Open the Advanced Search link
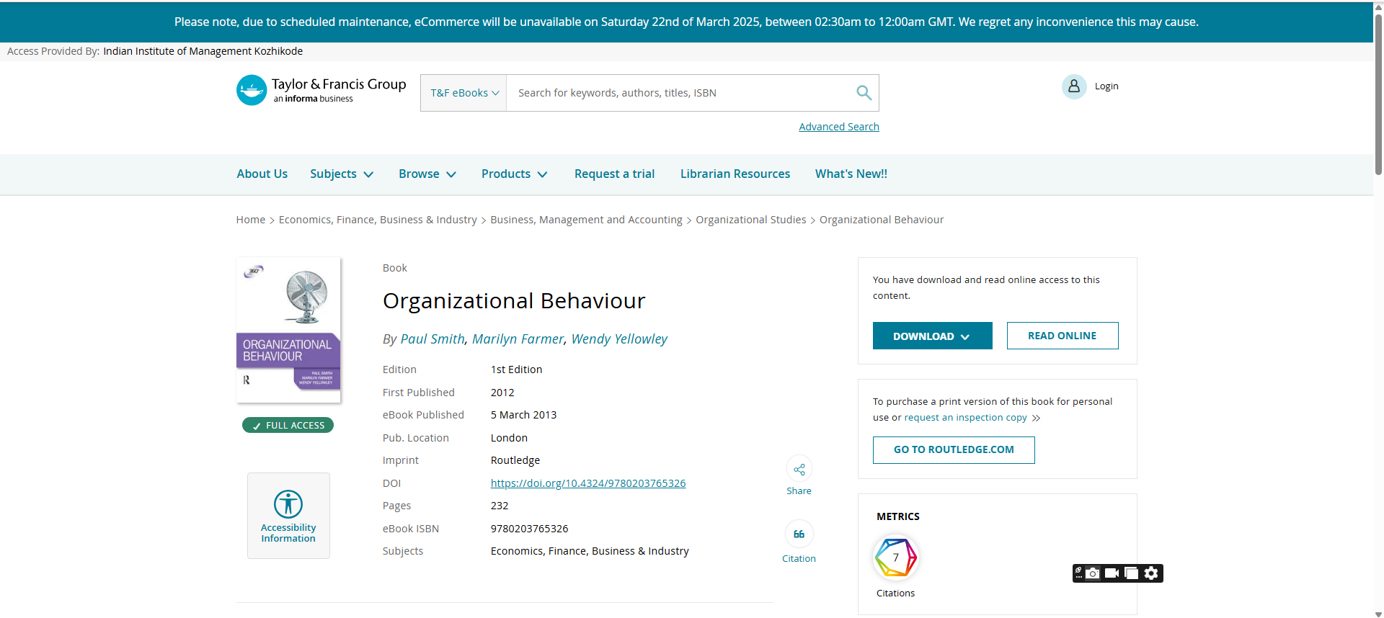Viewport: 1384px width, 618px height. [x=838, y=127]
